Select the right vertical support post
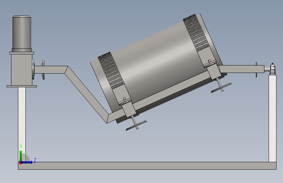Image resolution: width=283 pixels, height=183 pixels. (272, 119)
